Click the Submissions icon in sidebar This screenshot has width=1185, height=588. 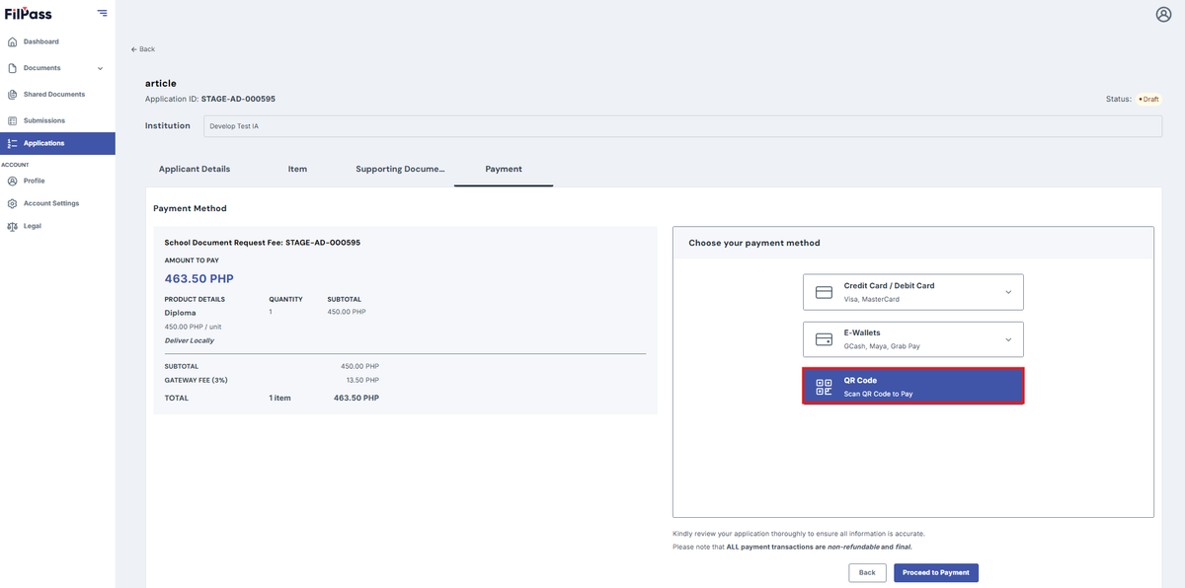tap(12, 120)
